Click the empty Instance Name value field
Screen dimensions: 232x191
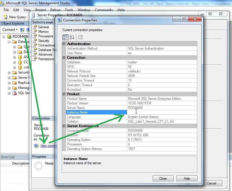162,112
